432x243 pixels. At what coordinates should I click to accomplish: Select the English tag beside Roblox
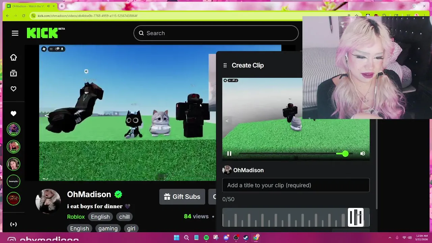(100, 217)
